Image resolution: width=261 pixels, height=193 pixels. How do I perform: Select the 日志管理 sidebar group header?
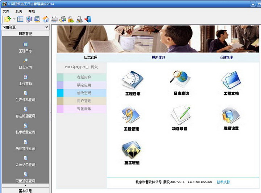[25, 33]
